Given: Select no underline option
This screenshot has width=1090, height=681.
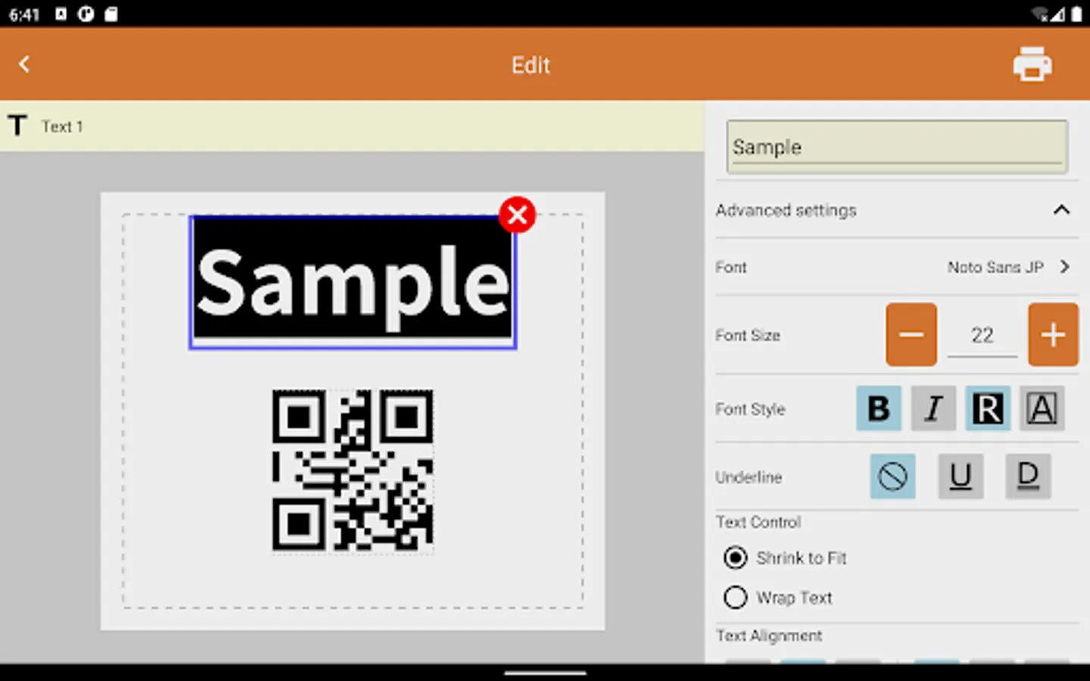Looking at the screenshot, I should pos(892,477).
